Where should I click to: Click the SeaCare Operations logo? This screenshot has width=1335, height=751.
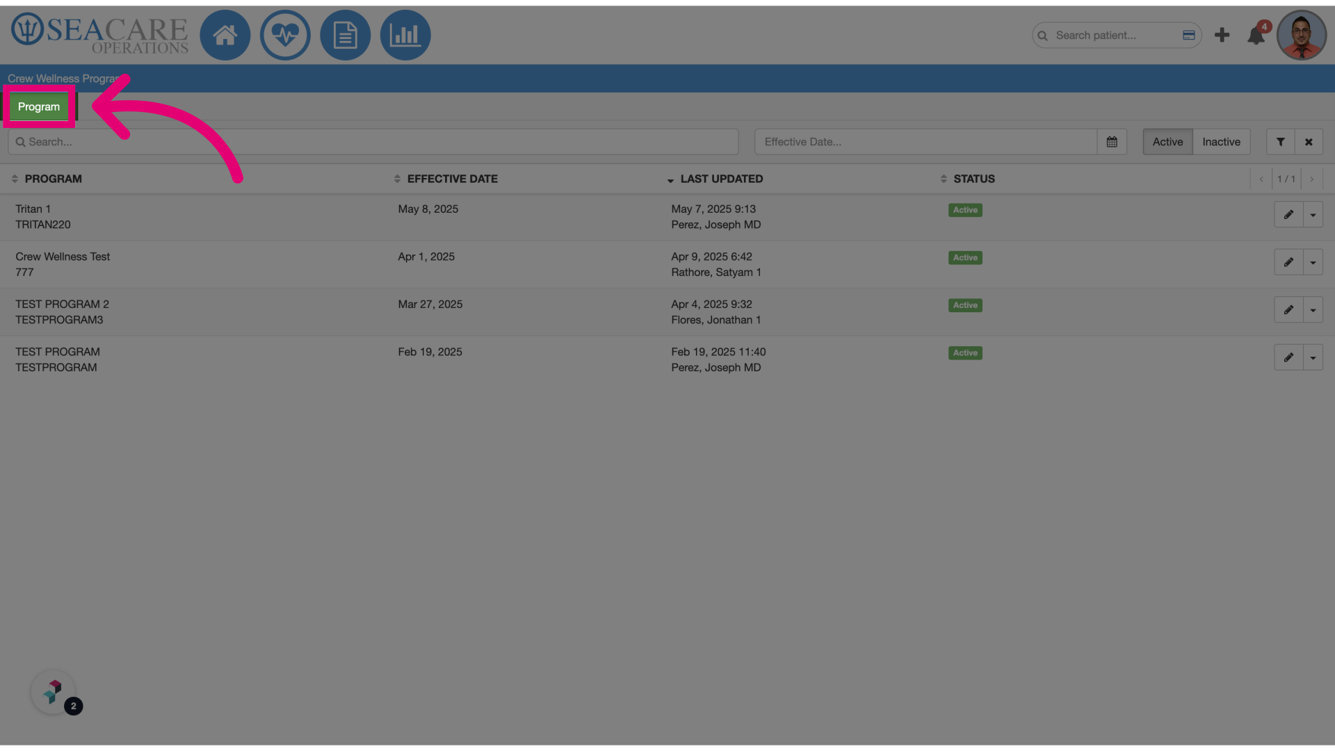click(x=99, y=33)
